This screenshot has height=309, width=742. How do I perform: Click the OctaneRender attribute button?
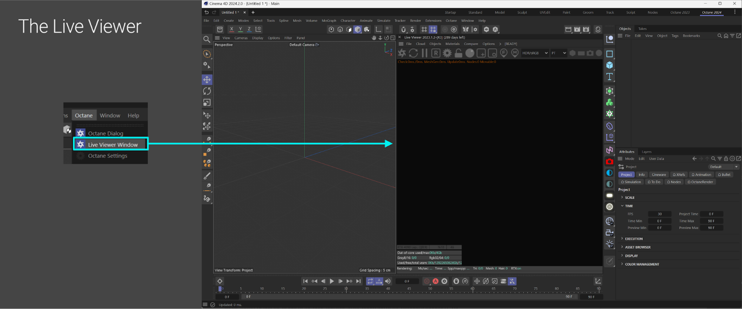point(700,182)
